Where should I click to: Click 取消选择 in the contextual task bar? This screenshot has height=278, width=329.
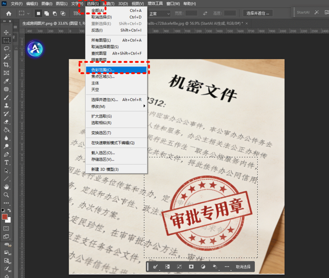[243, 267]
